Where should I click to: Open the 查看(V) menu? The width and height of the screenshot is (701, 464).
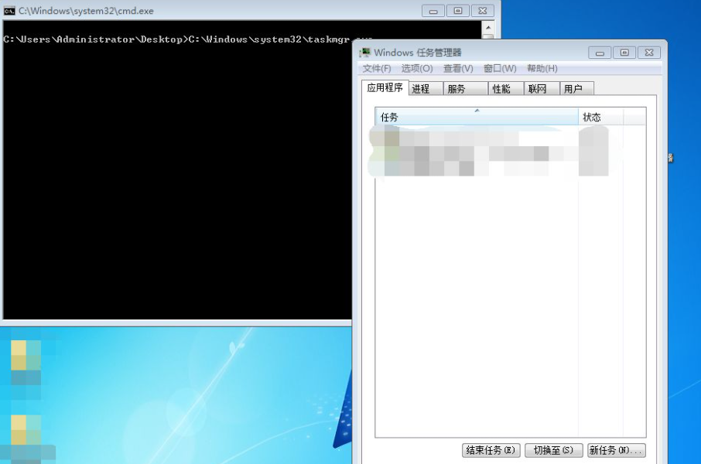tap(457, 69)
